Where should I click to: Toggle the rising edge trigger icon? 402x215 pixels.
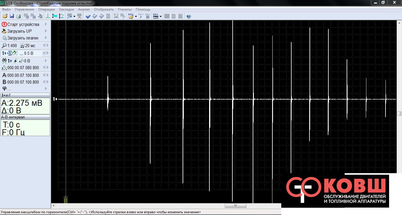(x=15, y=61)
